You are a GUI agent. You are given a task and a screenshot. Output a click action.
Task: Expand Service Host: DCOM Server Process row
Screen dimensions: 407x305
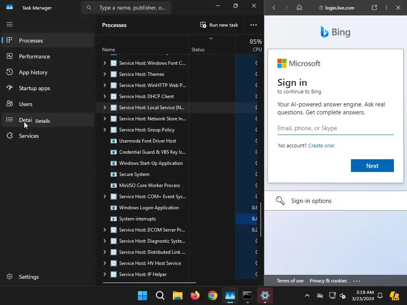point(105,230)
